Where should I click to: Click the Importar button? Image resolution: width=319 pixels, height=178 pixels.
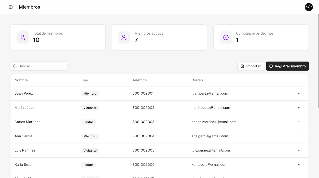tap(251, 66)
